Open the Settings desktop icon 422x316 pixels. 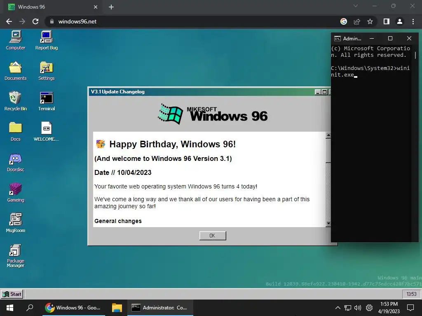tap(46, 71)
